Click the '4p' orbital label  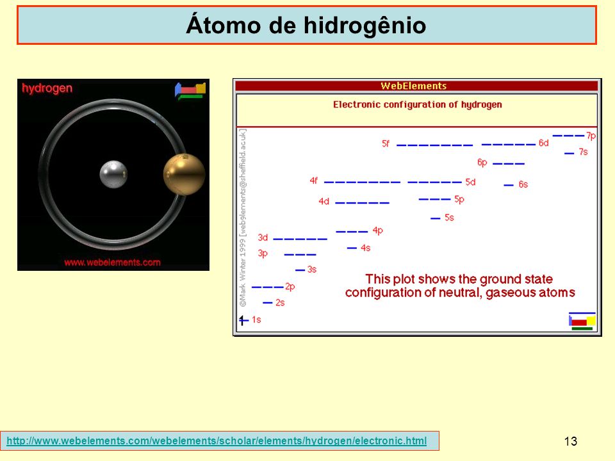pyautogui.click(x=378, y=230)
